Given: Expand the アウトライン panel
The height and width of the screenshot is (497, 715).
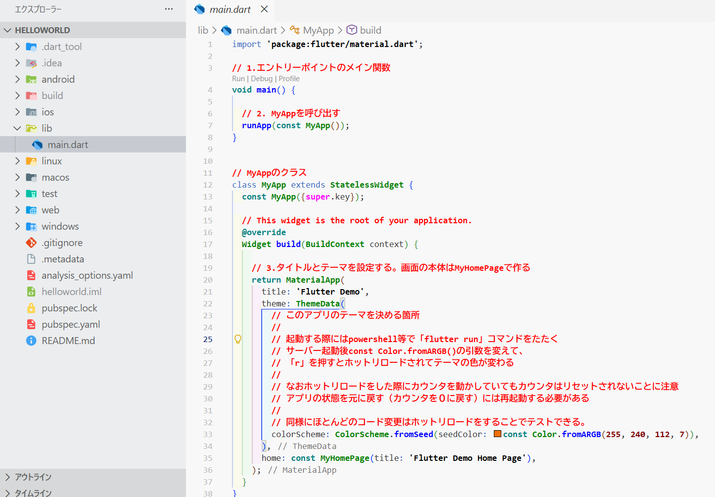Looking at the screenshot, I should coord(93,477).
